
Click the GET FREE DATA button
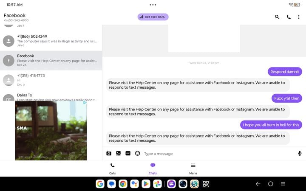tap(153, 17)
